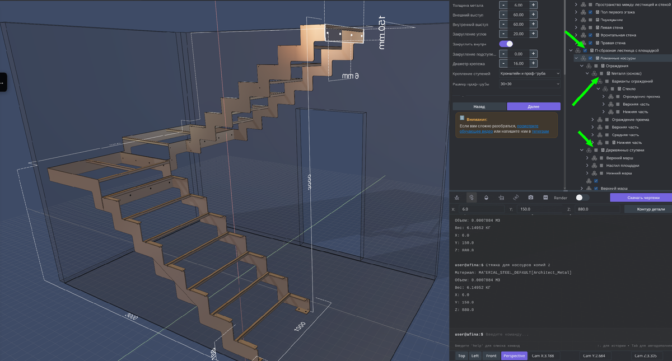
Task: Click the group icon beside Ограждение проема under Стекло
Action: 611,97
